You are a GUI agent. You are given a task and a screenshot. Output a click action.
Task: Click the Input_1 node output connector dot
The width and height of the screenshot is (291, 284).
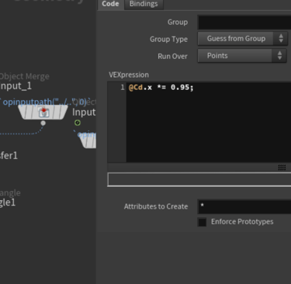43,123
